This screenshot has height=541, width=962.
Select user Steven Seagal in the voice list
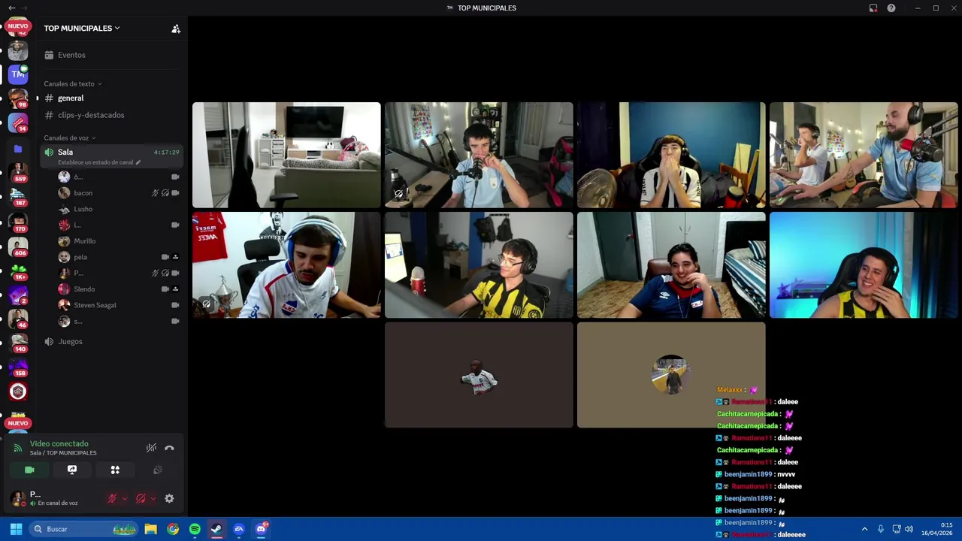(x=95, y=305)
